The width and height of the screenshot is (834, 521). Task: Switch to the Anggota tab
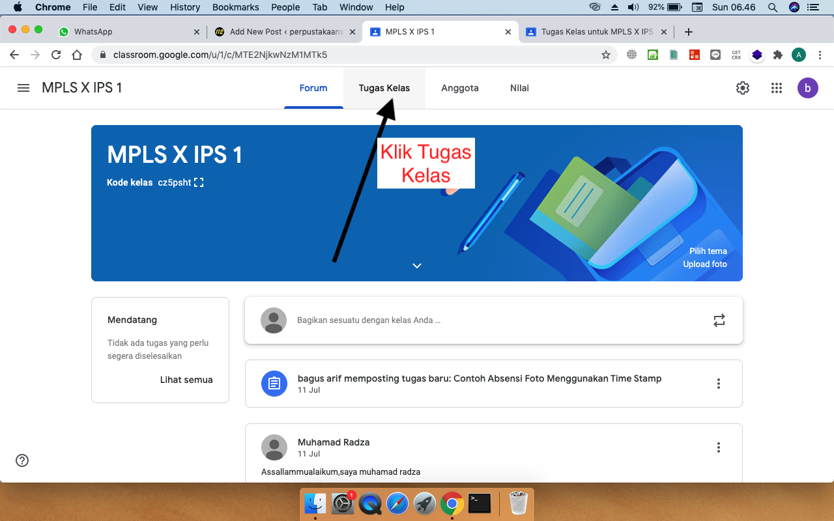[x=459, y=88]
